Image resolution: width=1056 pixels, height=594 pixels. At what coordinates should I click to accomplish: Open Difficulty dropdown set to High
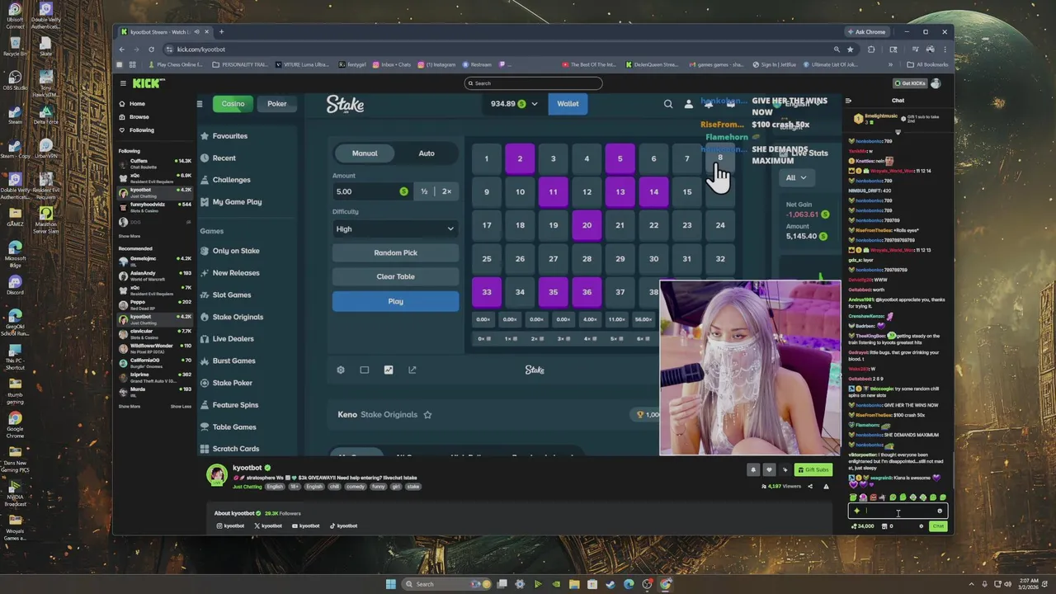[395, 229]
